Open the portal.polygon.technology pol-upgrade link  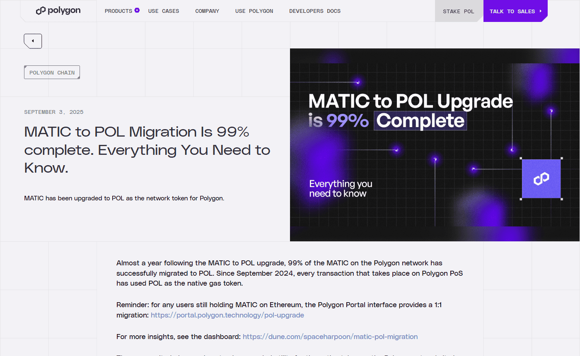pos(227,315)
